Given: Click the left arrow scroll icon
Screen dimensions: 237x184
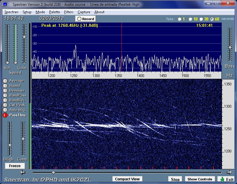Looking at the screenshot, I should [x=23, y=172].
